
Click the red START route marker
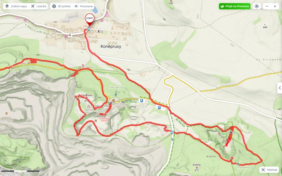[x=90, y=19]
